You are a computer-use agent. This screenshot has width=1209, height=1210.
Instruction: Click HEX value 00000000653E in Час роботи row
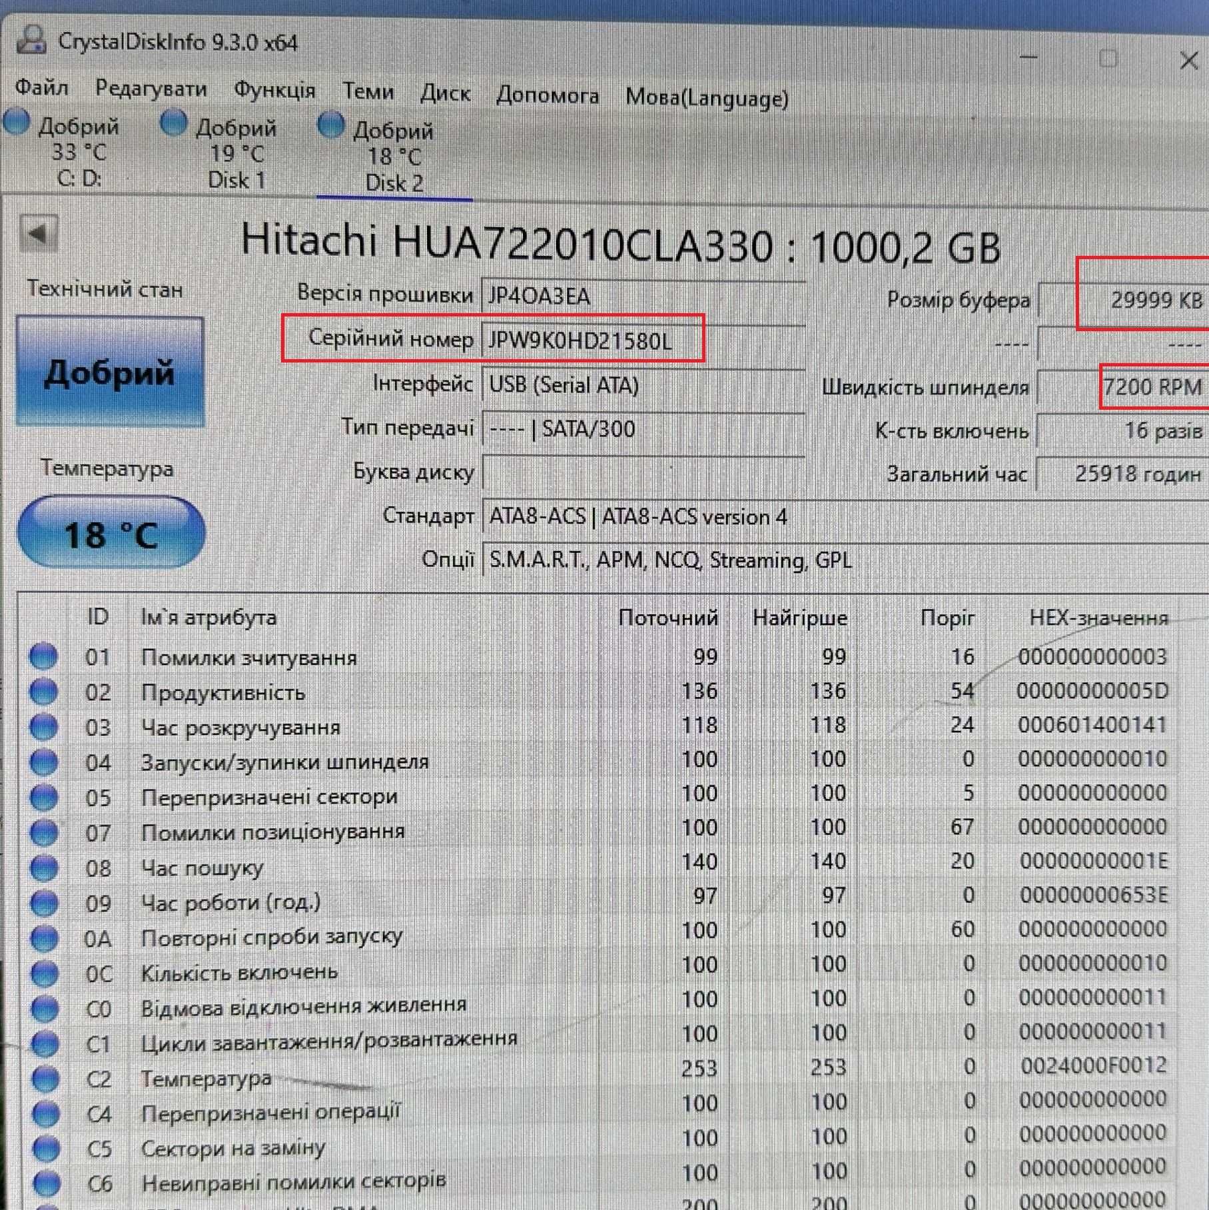(1094, 895)
